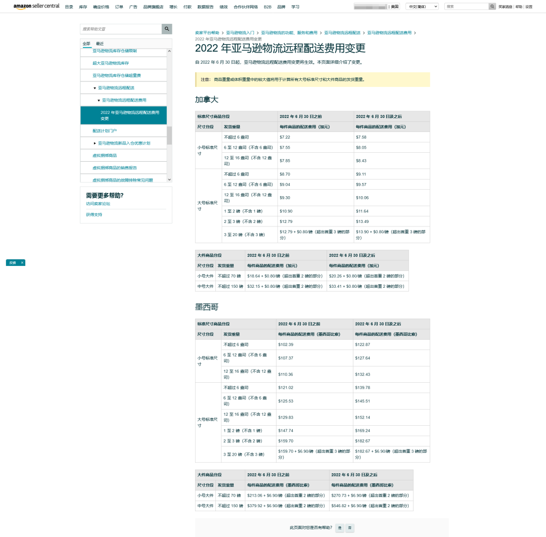Viewport: 546px width, 537px height.
Task: Open the 目录 menu in top navigation
Action: pyautogui.click(x=69, y=7)
